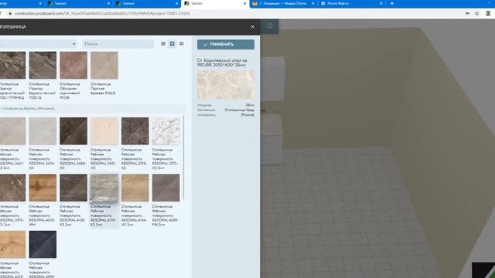Click the Ст. Королевский опал св 997/BR title
This screenshot has height=278, width=495.
[222, 63]
